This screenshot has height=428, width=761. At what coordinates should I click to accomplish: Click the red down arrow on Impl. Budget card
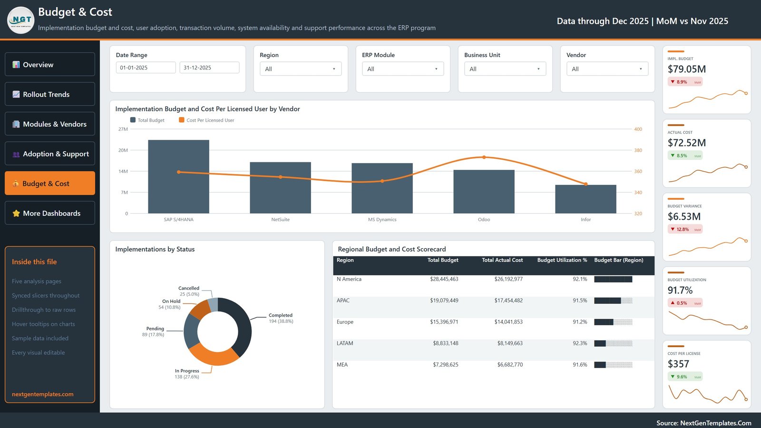point(673,82)
